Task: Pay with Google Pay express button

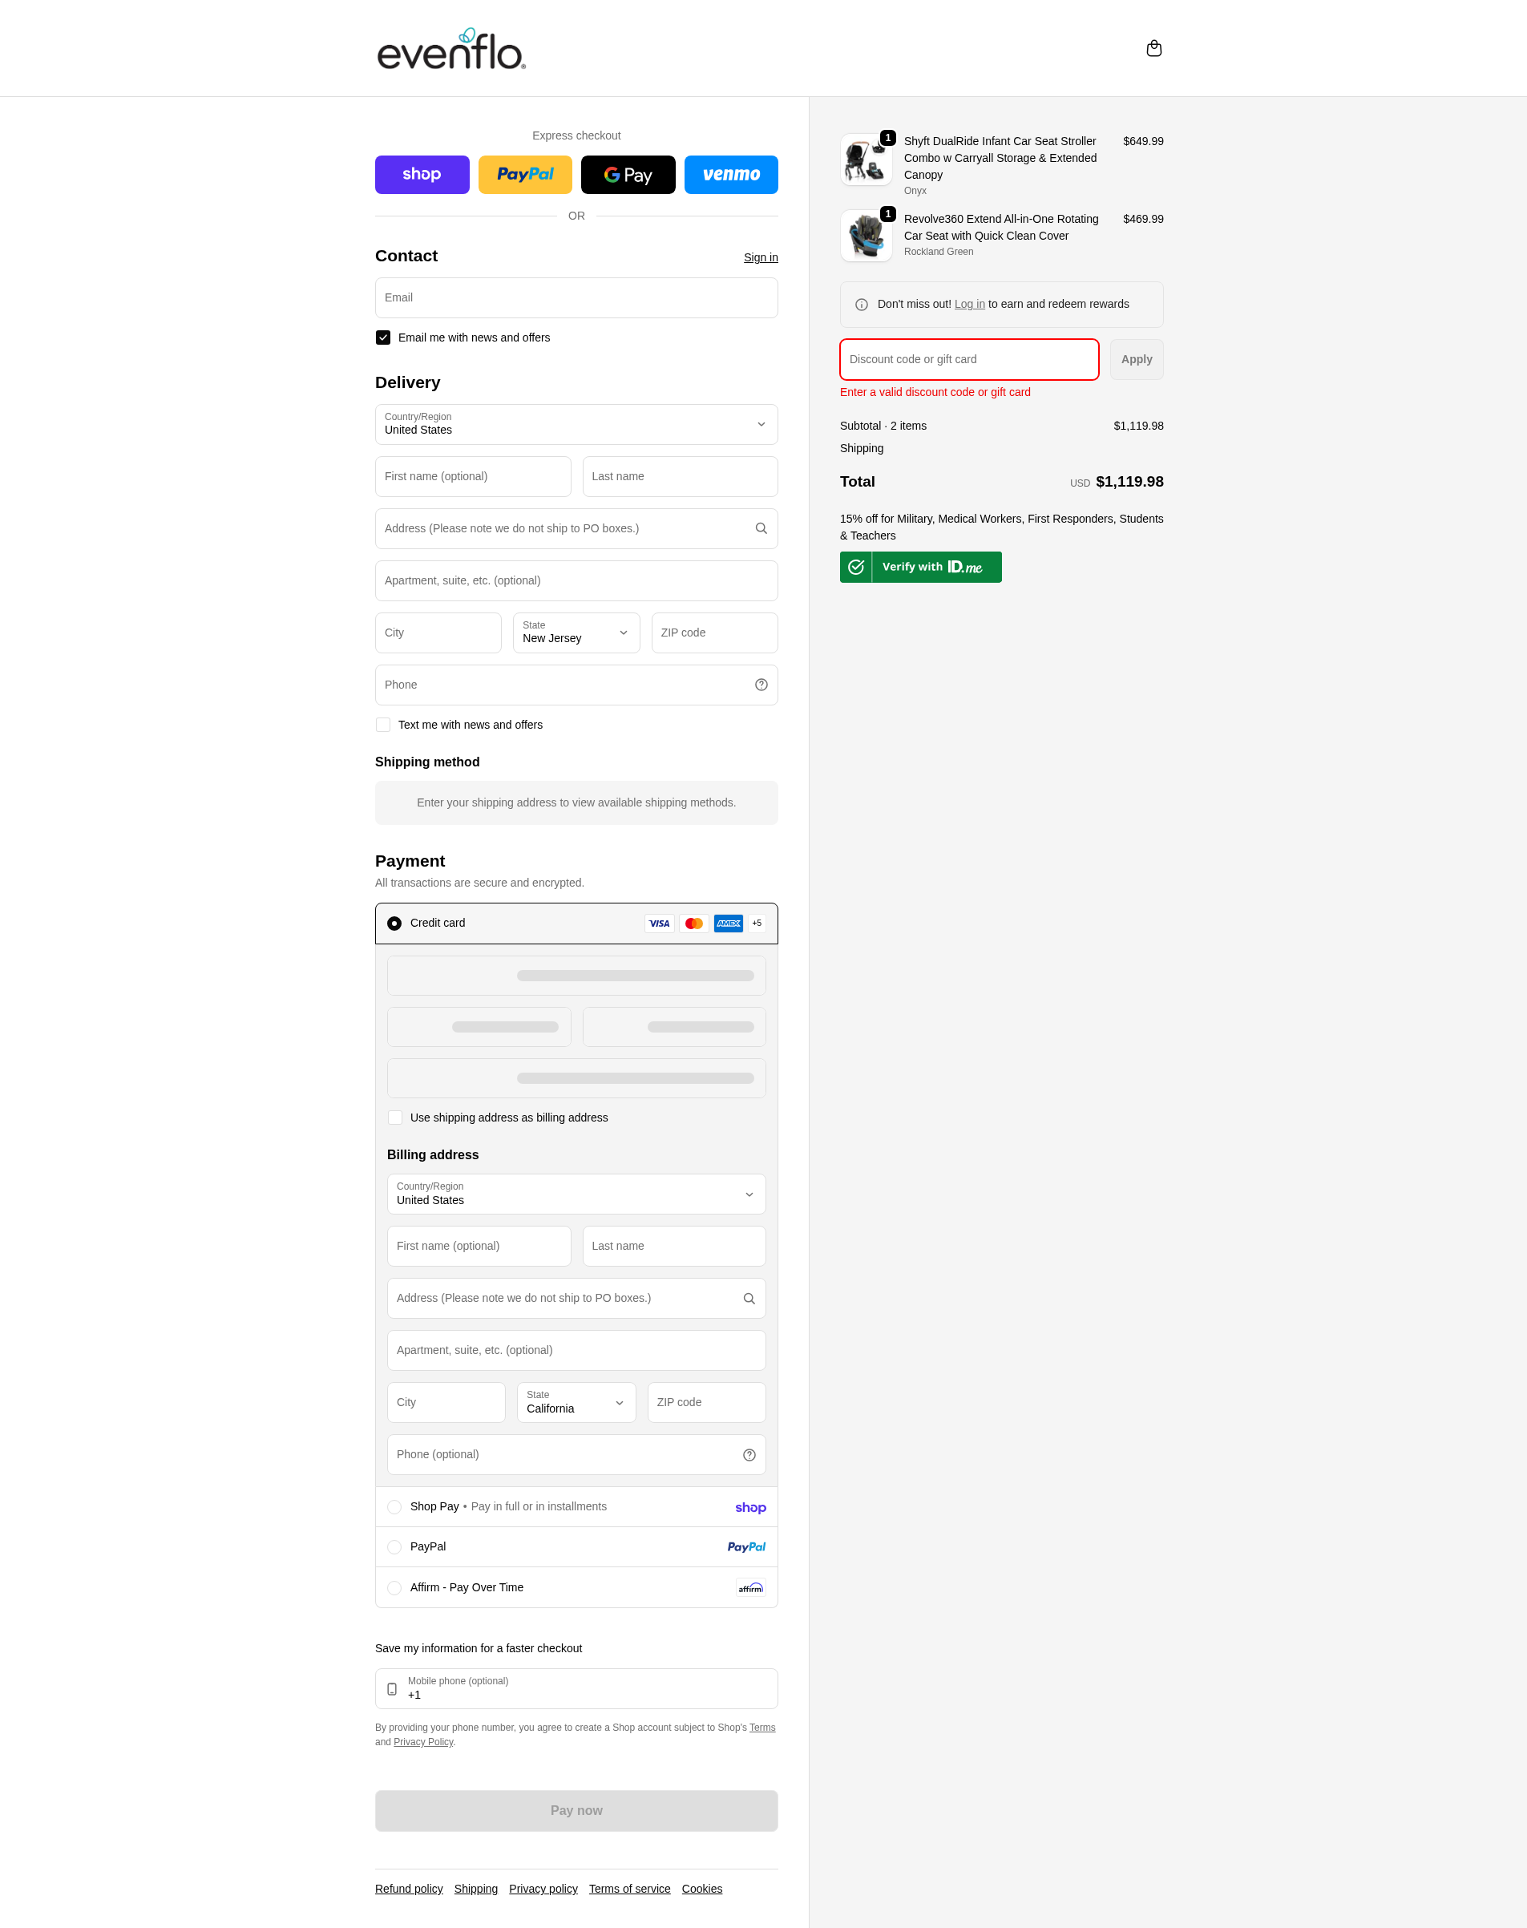Action: (628, 176)
